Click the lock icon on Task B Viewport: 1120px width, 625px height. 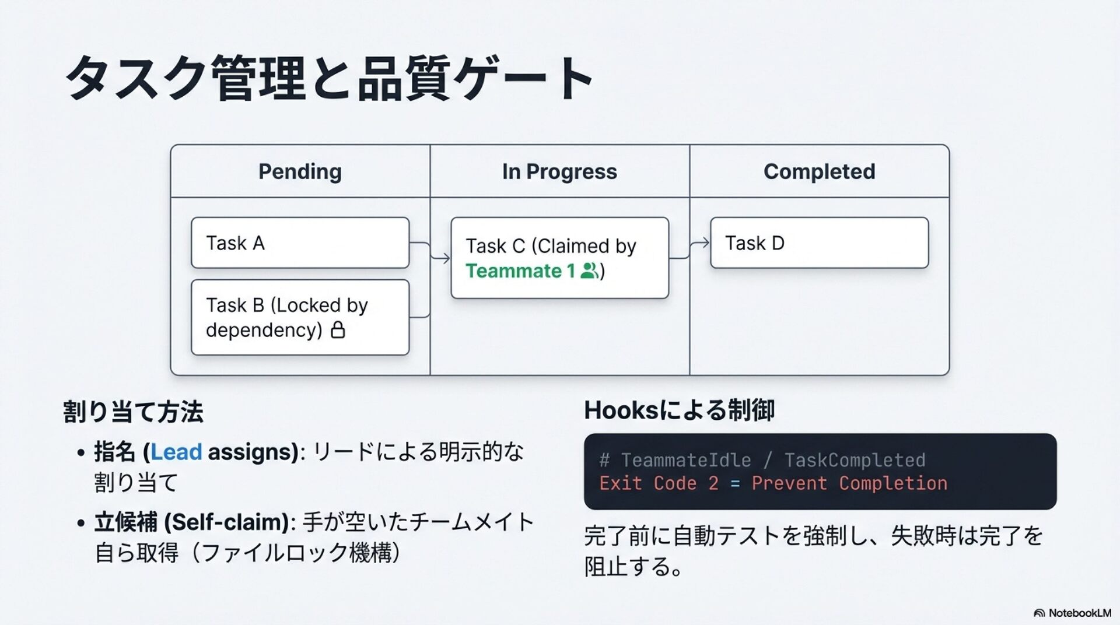(x=338, y=331)
